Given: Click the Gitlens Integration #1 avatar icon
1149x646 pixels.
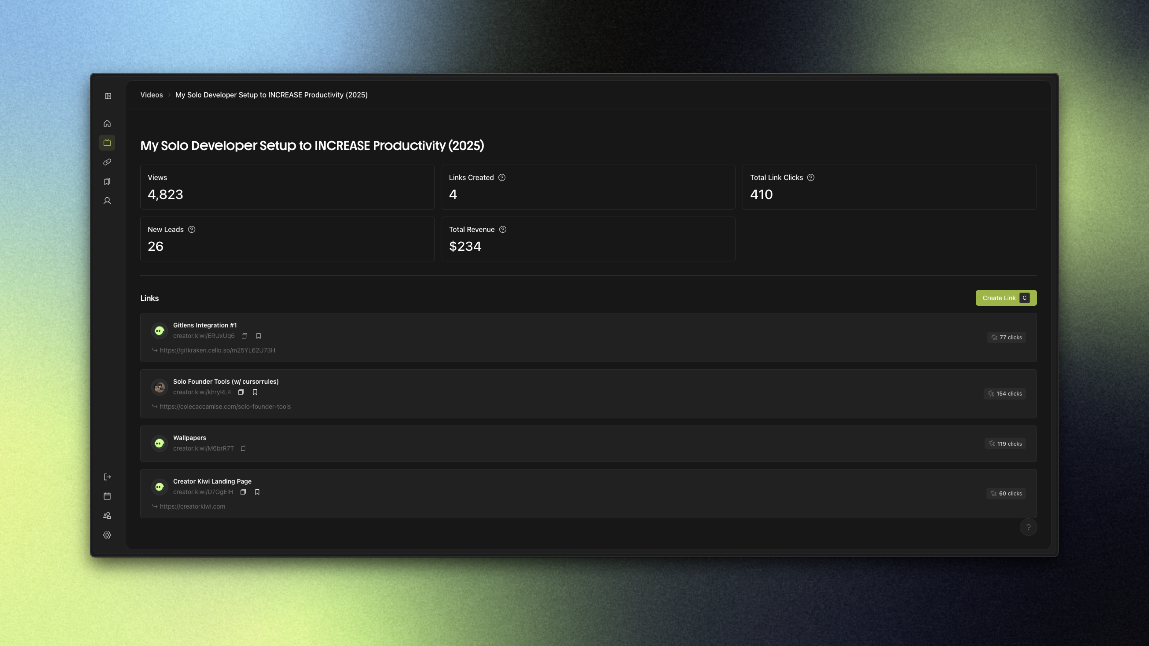Looking at the screenshot, I should click(x=159, y=331).
